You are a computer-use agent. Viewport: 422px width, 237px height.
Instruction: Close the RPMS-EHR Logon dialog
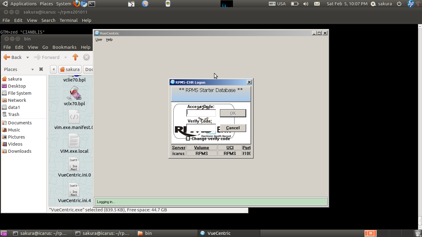point(249,82)
